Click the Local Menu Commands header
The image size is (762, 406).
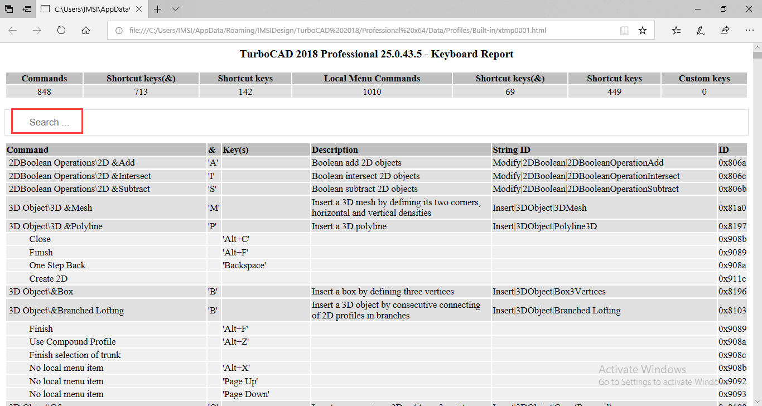pos(372,79)
